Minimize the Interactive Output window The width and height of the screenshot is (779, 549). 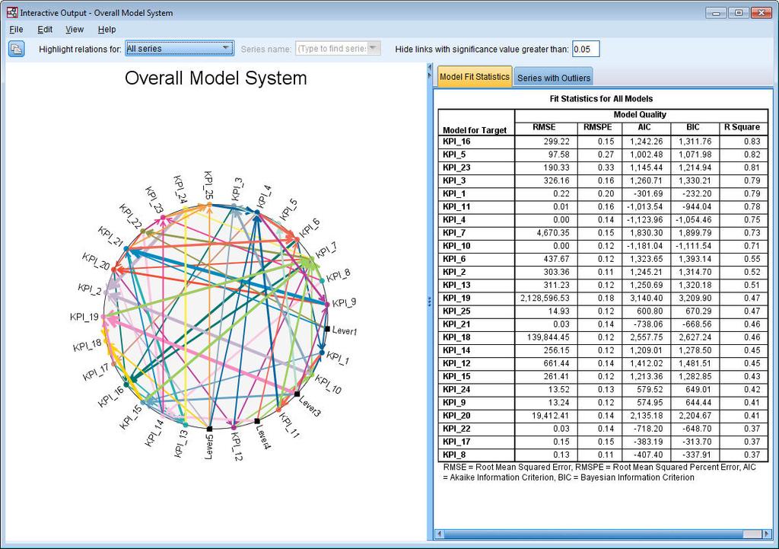[717, 12]
